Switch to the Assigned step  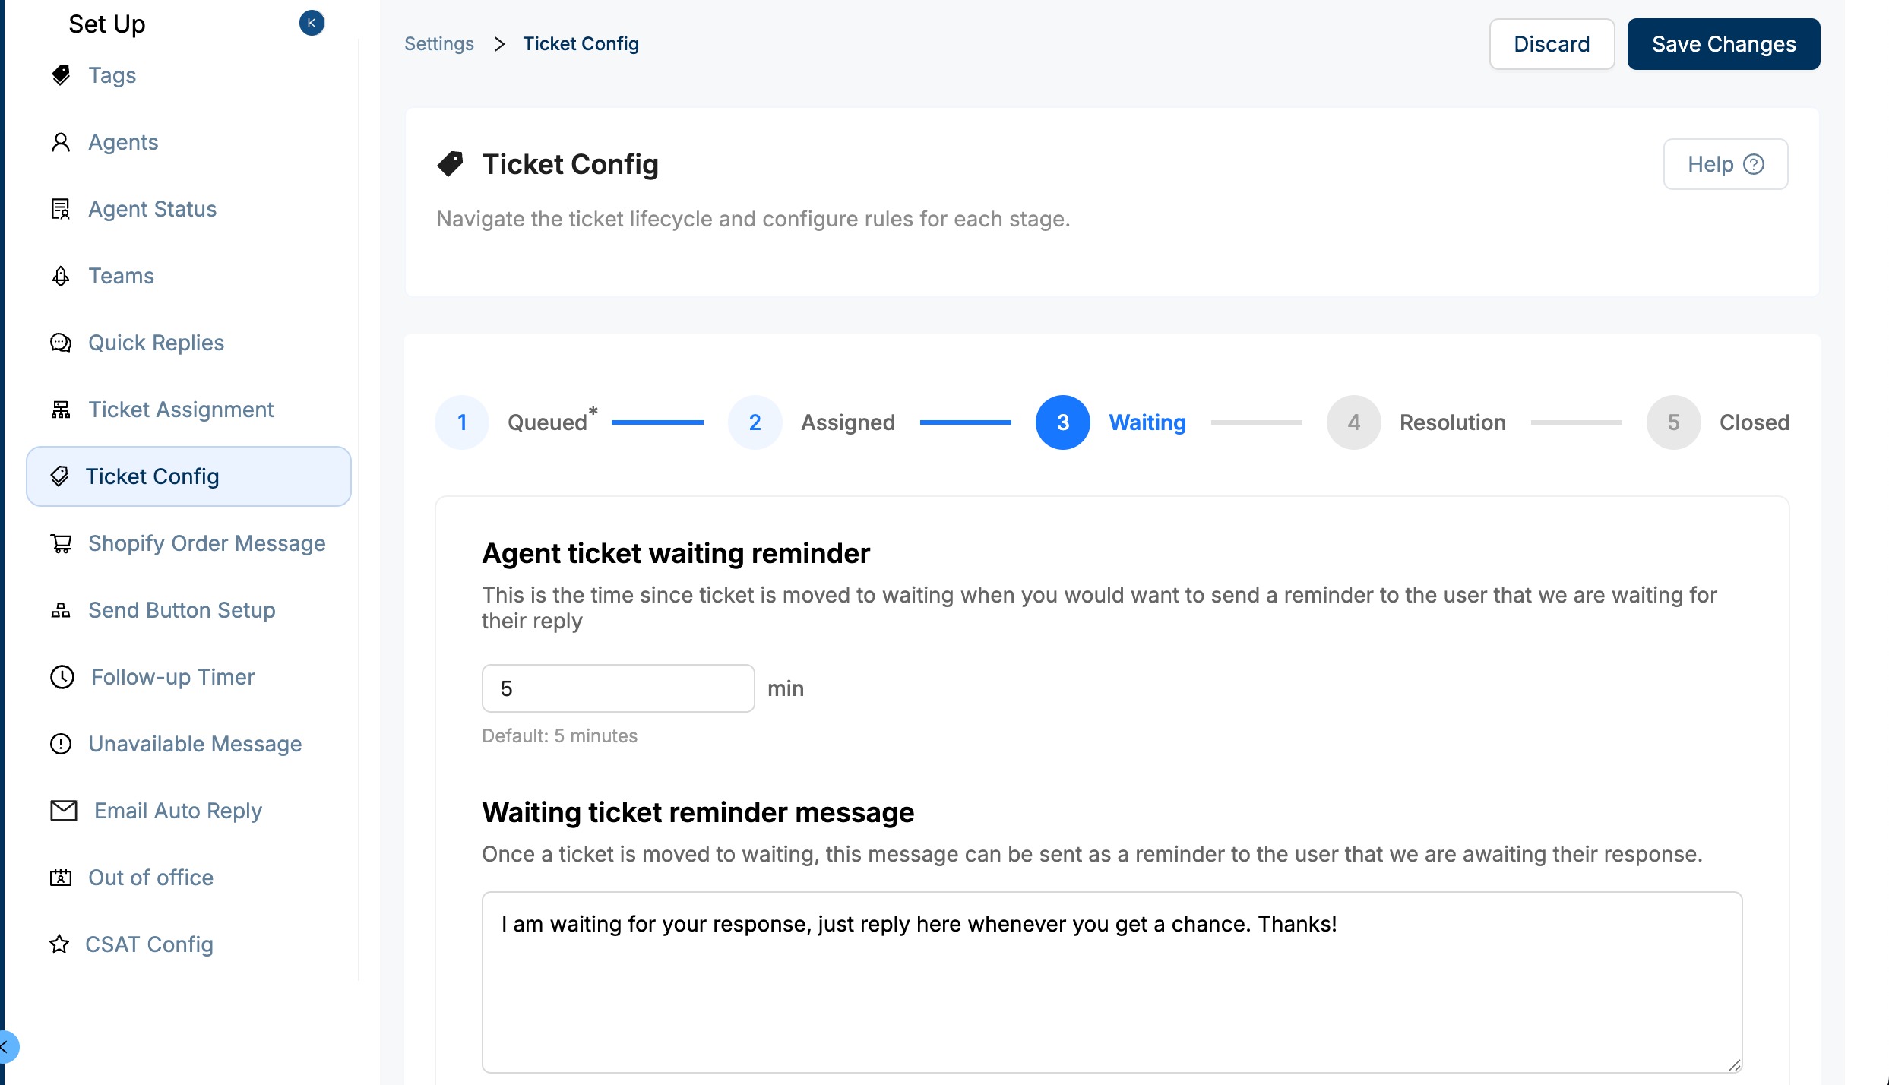tap(755, 422)
